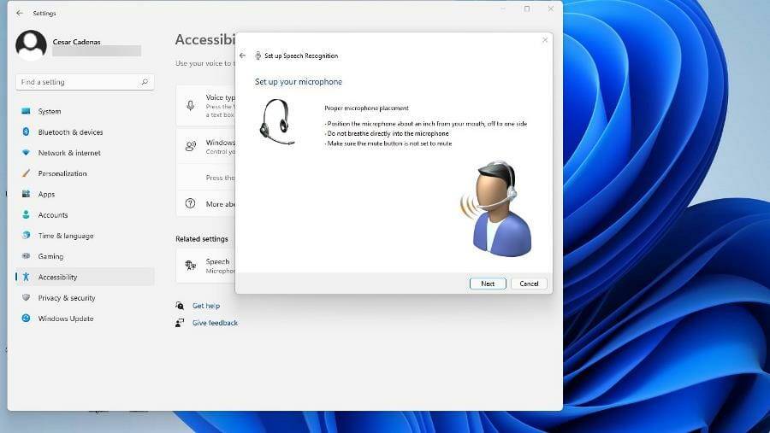Image resolution: width=770 pixels, height=433 pixels.
Task: Click the Speech related setting icon
Action: pos(191,266)
